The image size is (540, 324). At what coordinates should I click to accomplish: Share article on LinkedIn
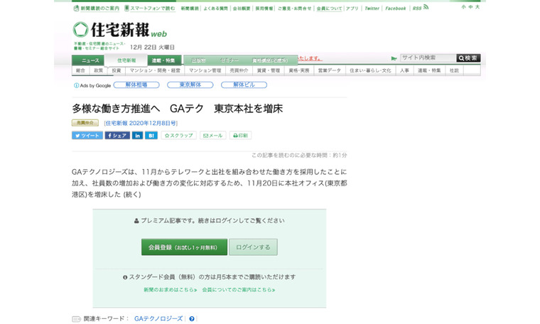(137, 135)
